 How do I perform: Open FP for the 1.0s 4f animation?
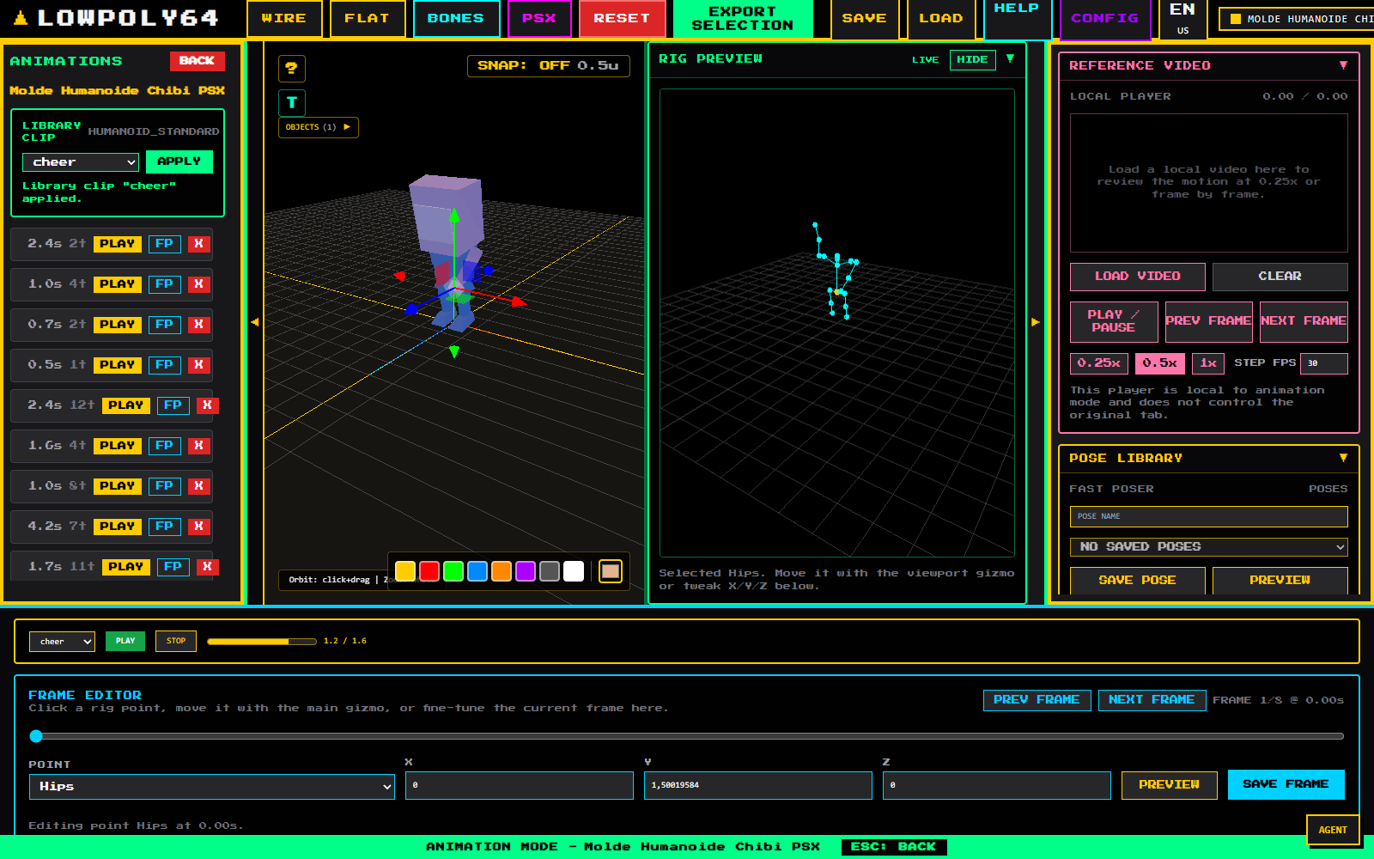point(164,284)
